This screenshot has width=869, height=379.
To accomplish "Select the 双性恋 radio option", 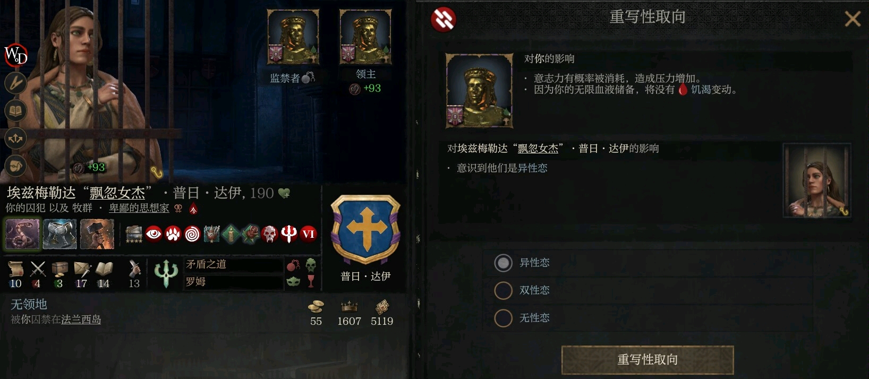I will click(x=503, y=290).
